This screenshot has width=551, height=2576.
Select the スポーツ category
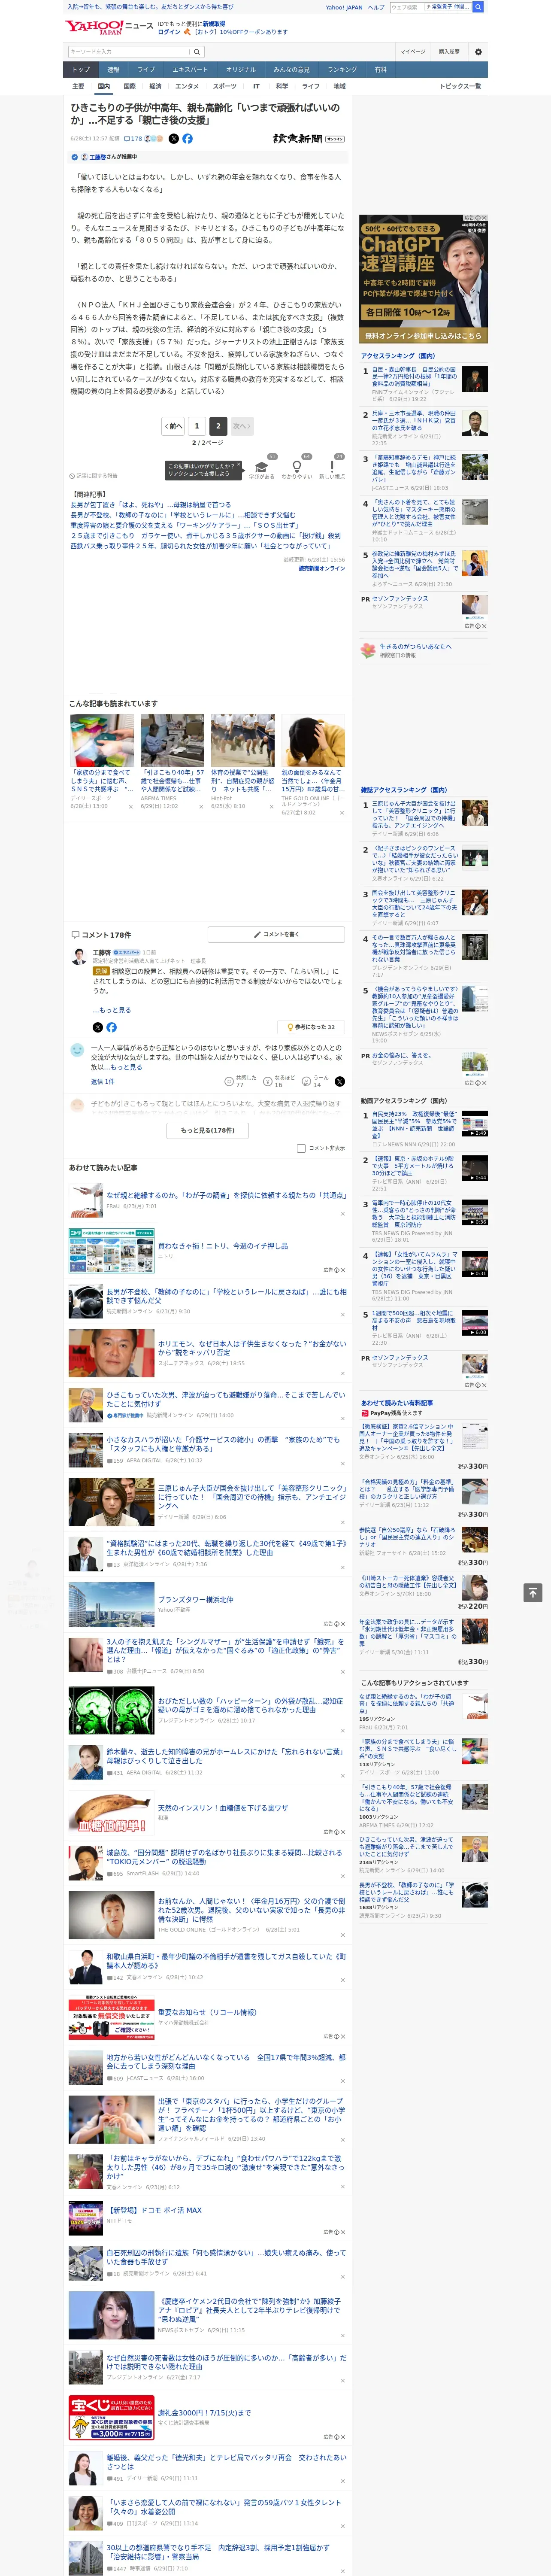[x=225, y=86]
